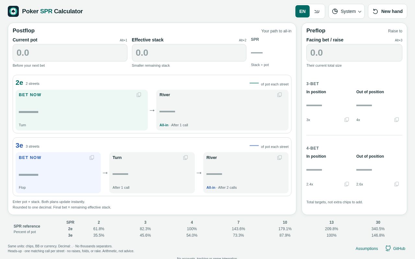Copy the 3e Turn bet amount

185,158
